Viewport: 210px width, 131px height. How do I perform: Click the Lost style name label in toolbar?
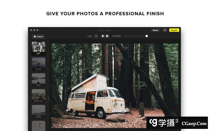point(90,36)
